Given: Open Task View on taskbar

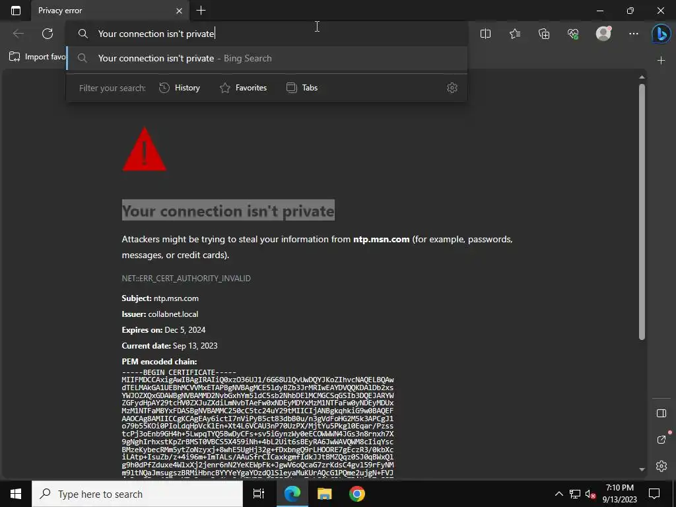Looking at the screenshot, I should [259, 494].
